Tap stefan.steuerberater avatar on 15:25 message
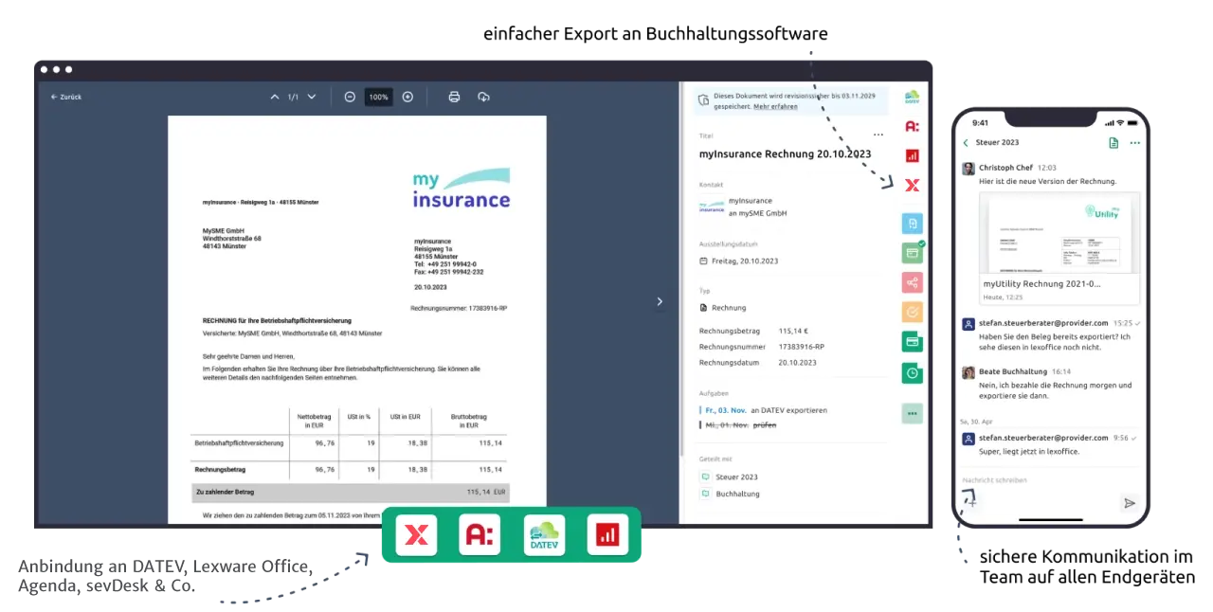 click(969, 324)
